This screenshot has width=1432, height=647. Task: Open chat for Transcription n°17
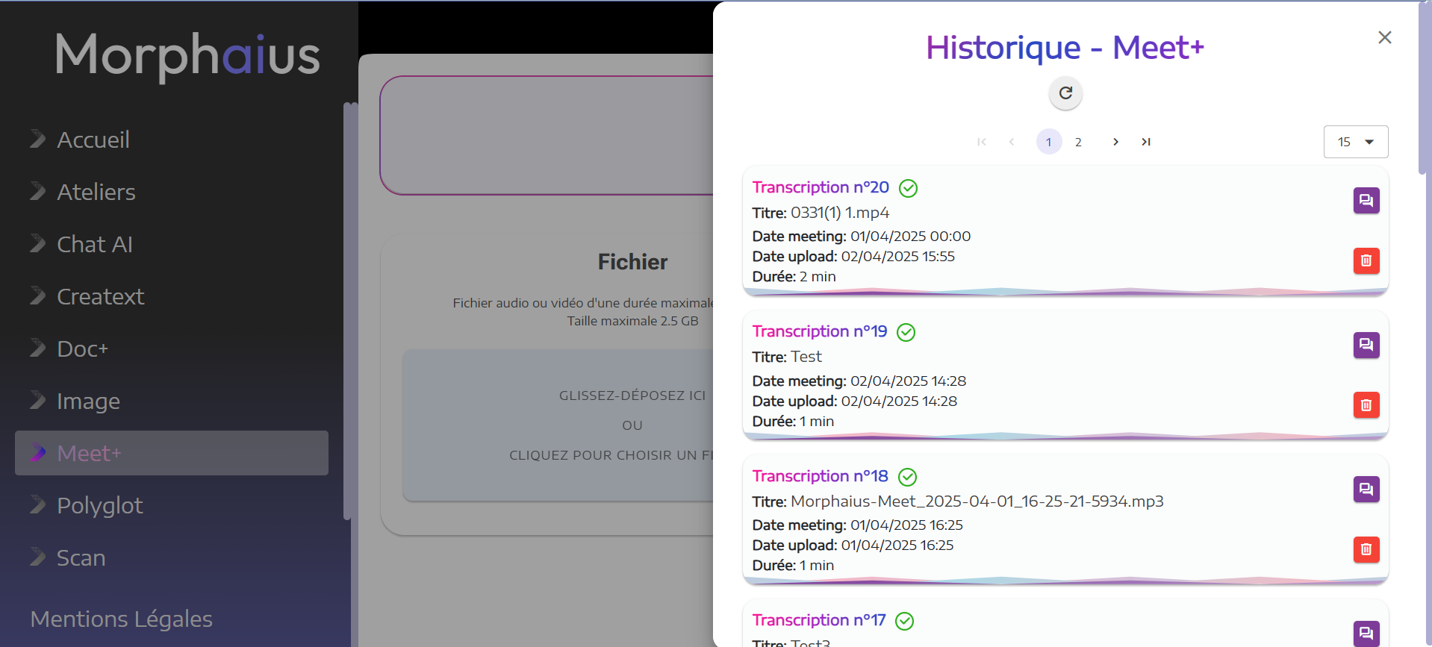(x=1366, y=634)
